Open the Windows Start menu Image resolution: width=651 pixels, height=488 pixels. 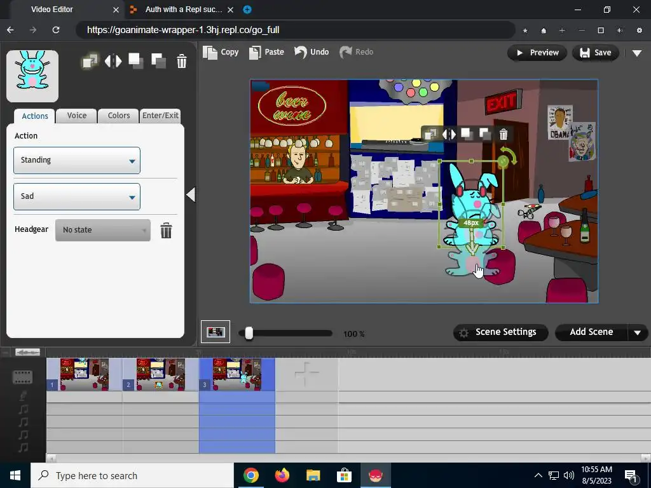click(x=15, y=475)
